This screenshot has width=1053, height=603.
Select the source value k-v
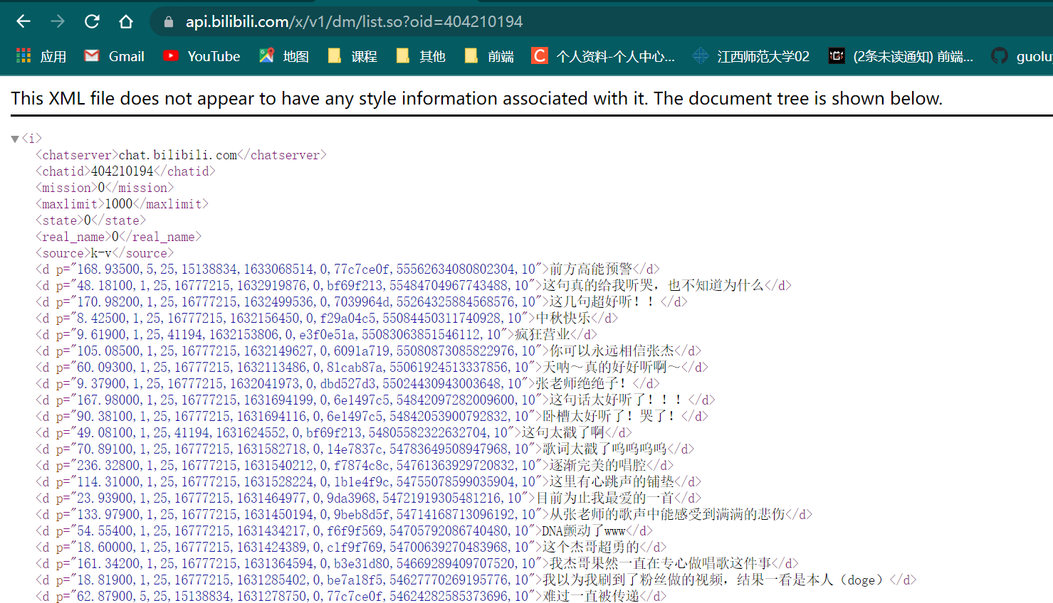tap(101, 253)
